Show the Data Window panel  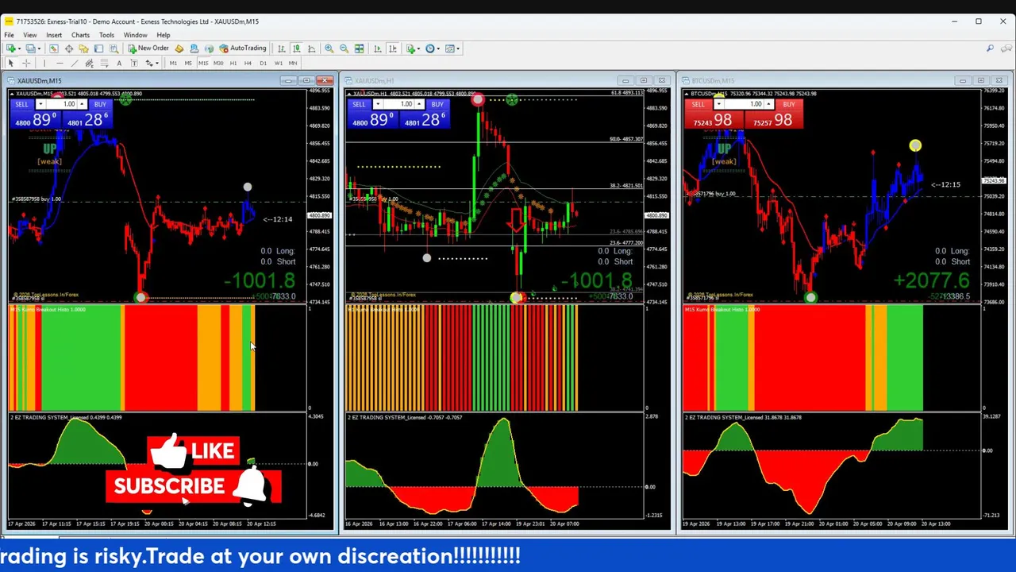(69, 48)
